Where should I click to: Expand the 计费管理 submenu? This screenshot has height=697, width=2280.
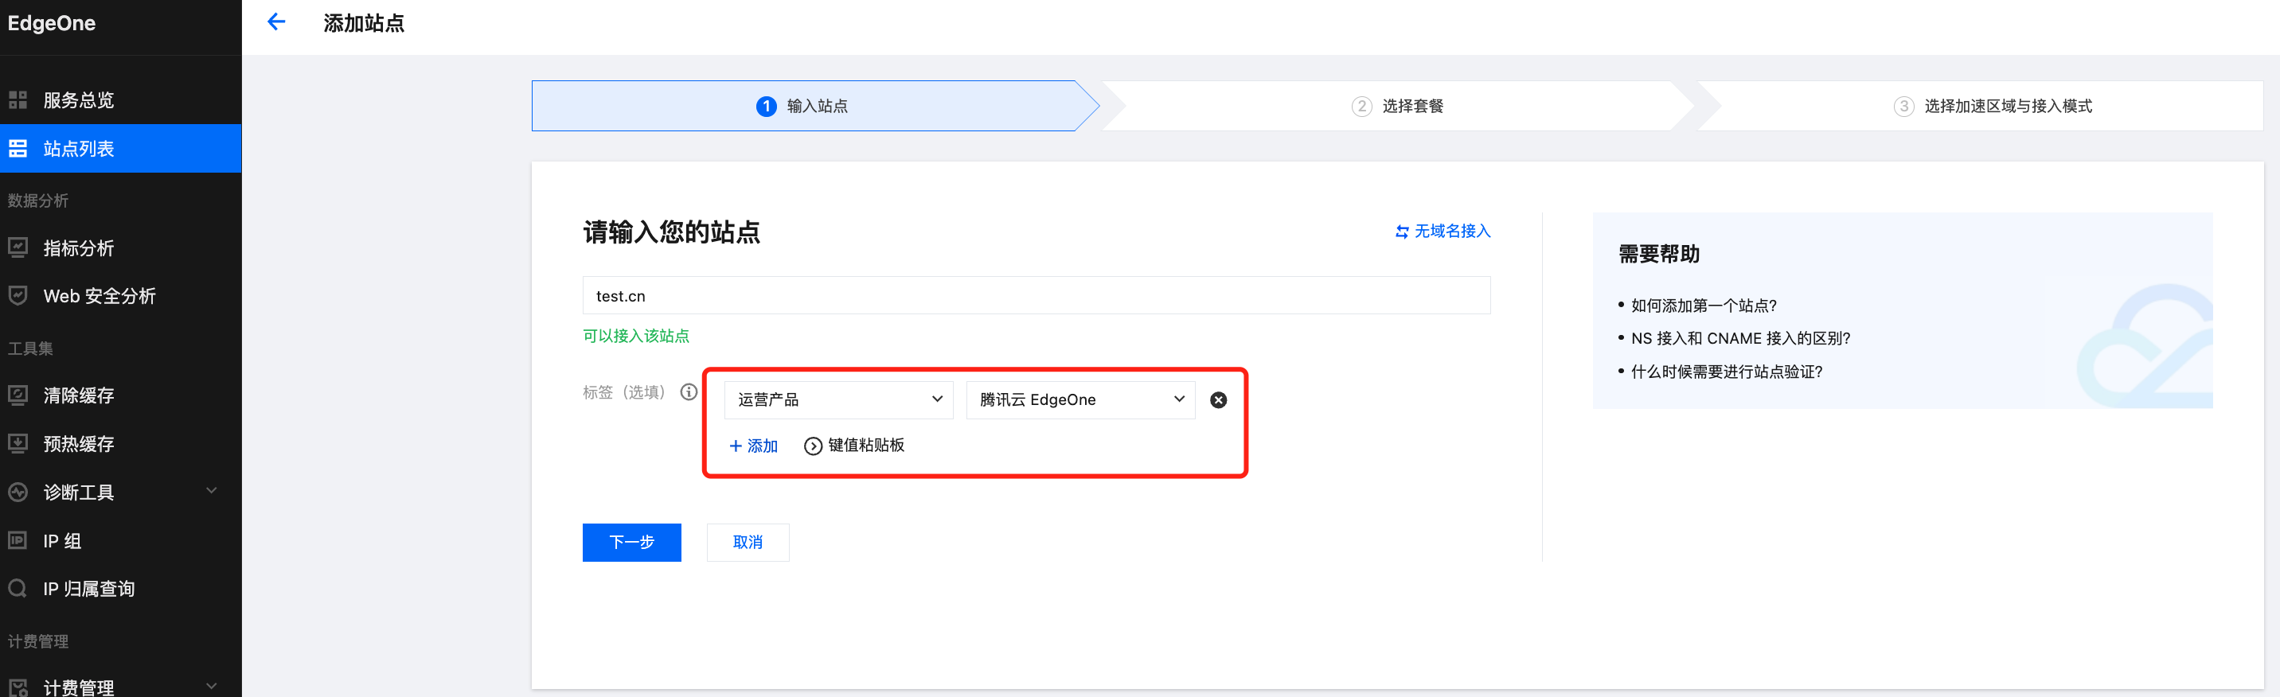click(x=211, y=686)
